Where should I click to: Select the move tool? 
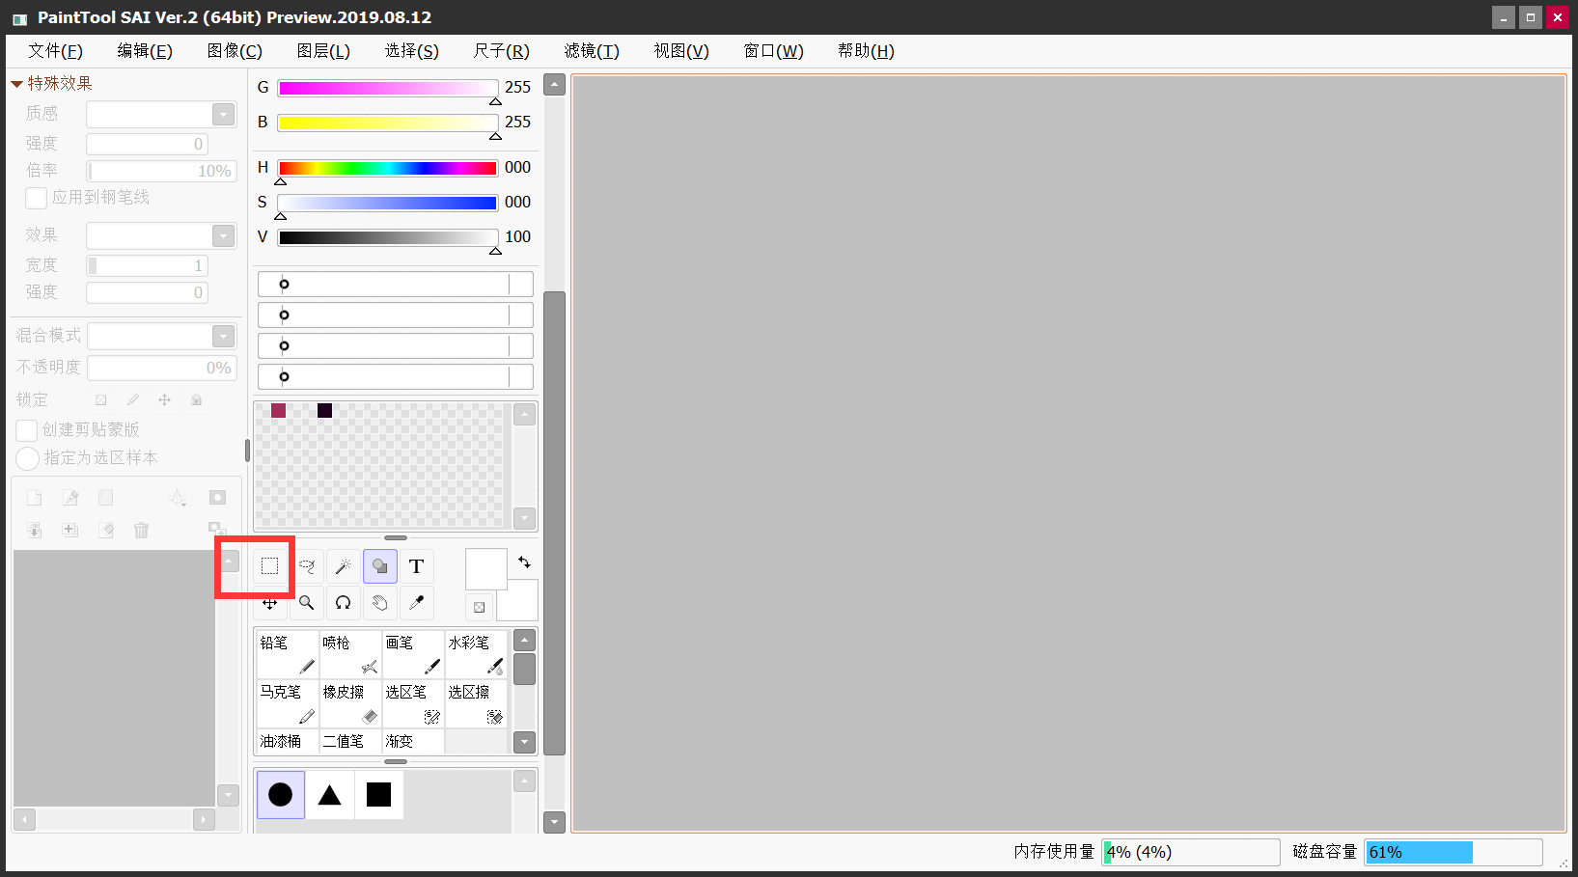[270, 603]
